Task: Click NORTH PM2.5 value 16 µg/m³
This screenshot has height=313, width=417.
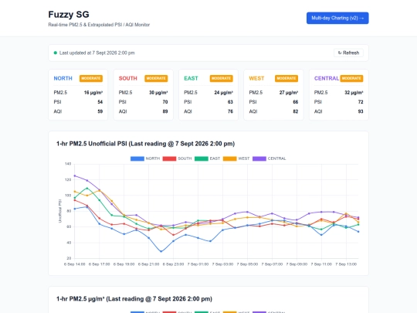Action: (93, 93)
